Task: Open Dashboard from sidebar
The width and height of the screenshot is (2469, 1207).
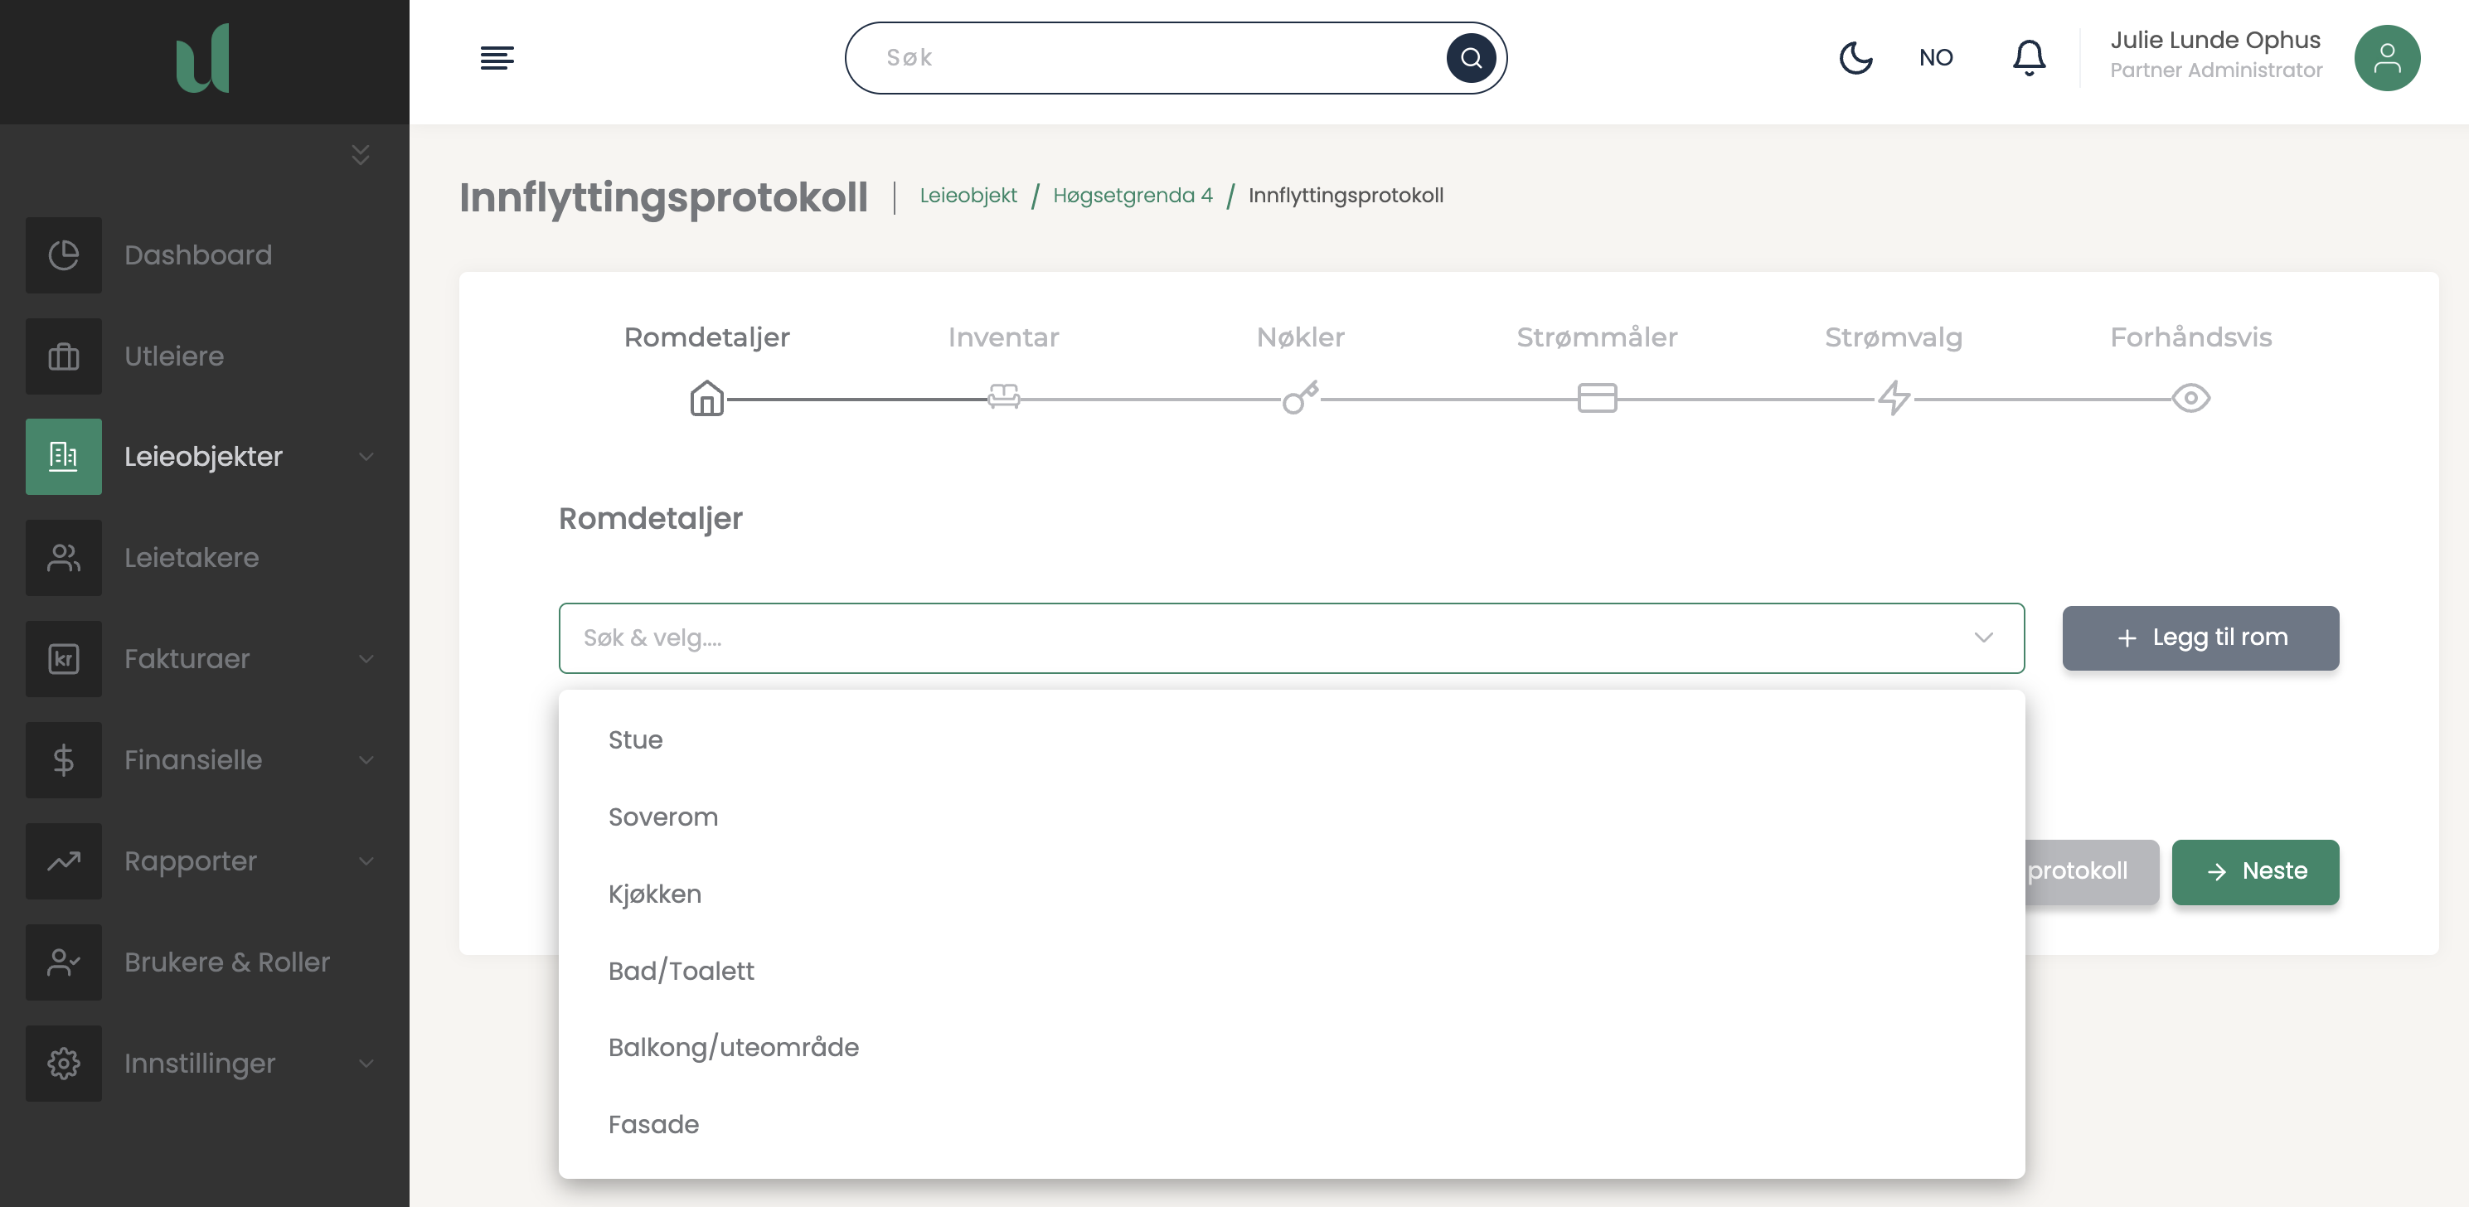Action: pos(197,255)
